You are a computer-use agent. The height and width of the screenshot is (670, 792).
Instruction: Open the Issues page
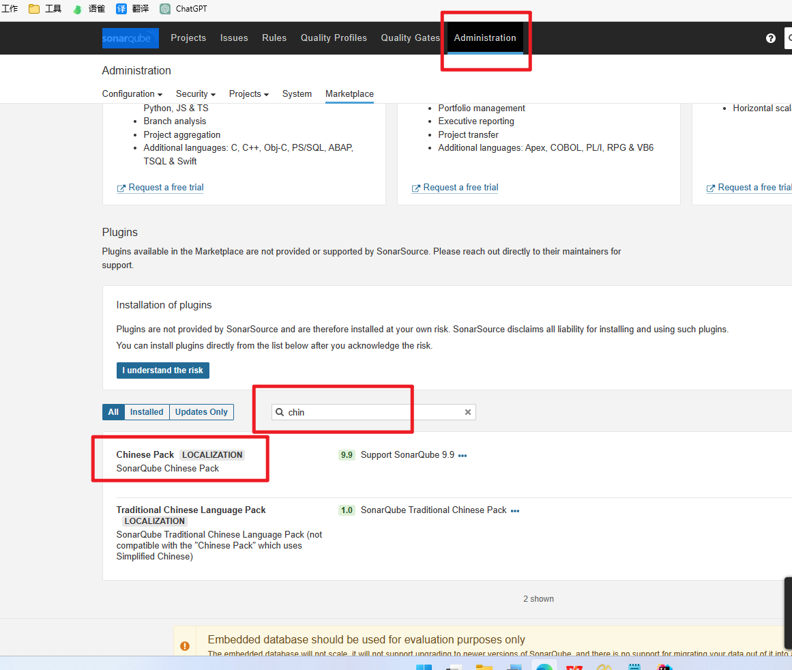pos(234,38)
